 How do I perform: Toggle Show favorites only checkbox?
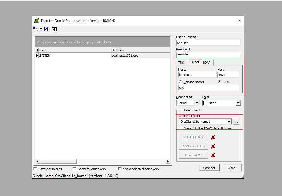(75, 169)
